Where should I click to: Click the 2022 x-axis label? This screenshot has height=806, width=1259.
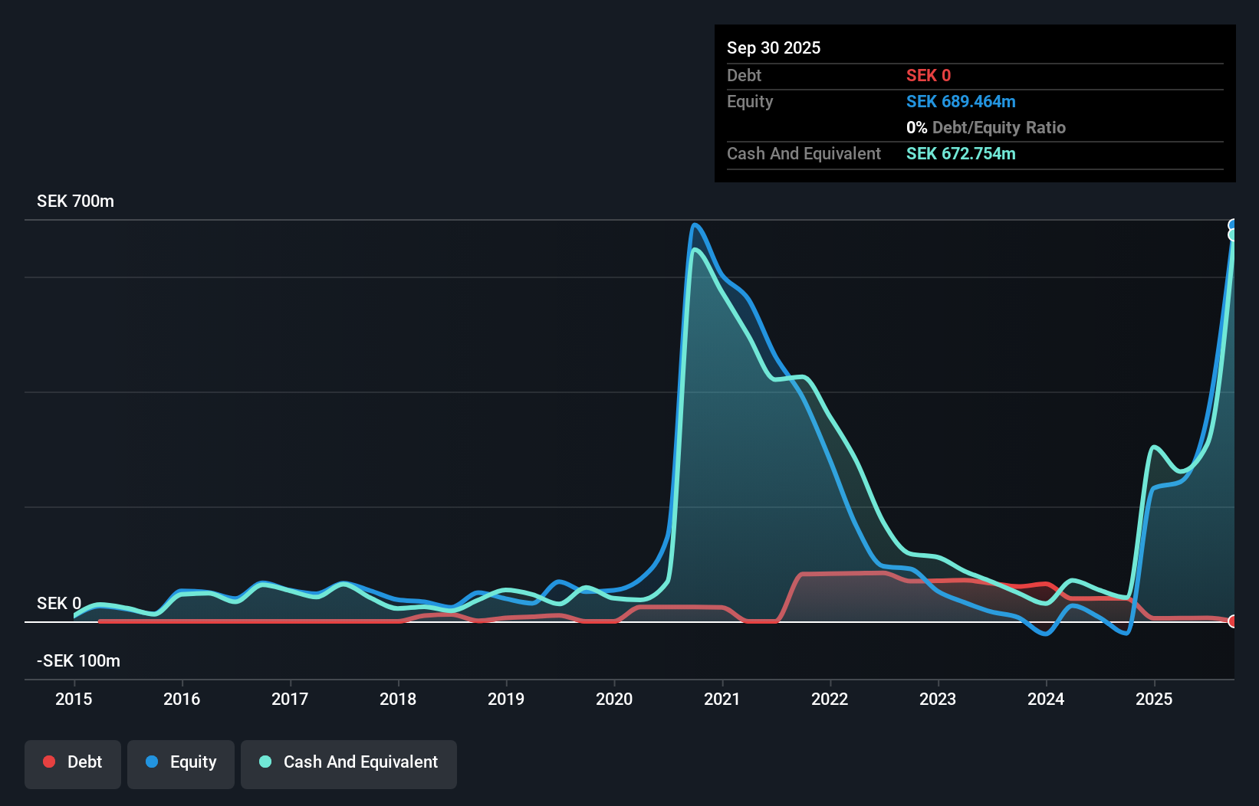pyautogui.click(x=830, y=699)
